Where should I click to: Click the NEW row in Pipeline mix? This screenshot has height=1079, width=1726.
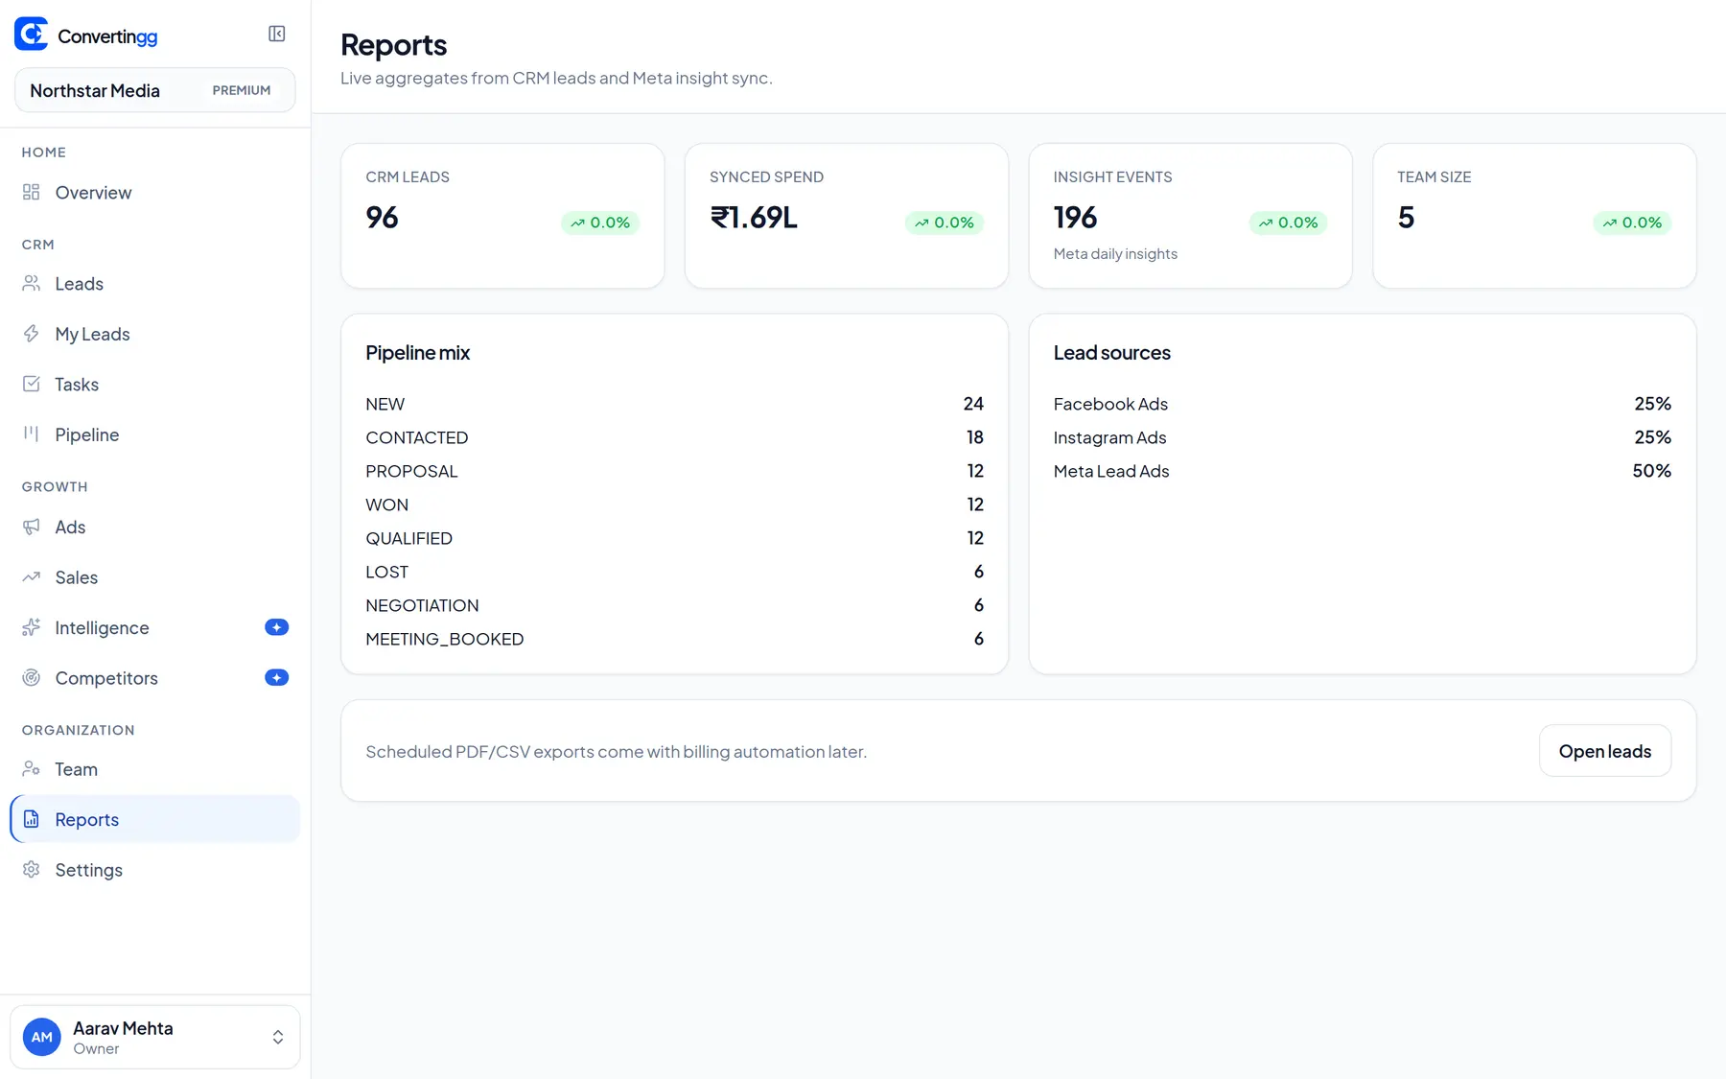point(674,404)
